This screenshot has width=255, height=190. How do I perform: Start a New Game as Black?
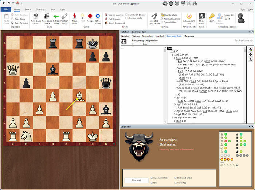[47, 19]
